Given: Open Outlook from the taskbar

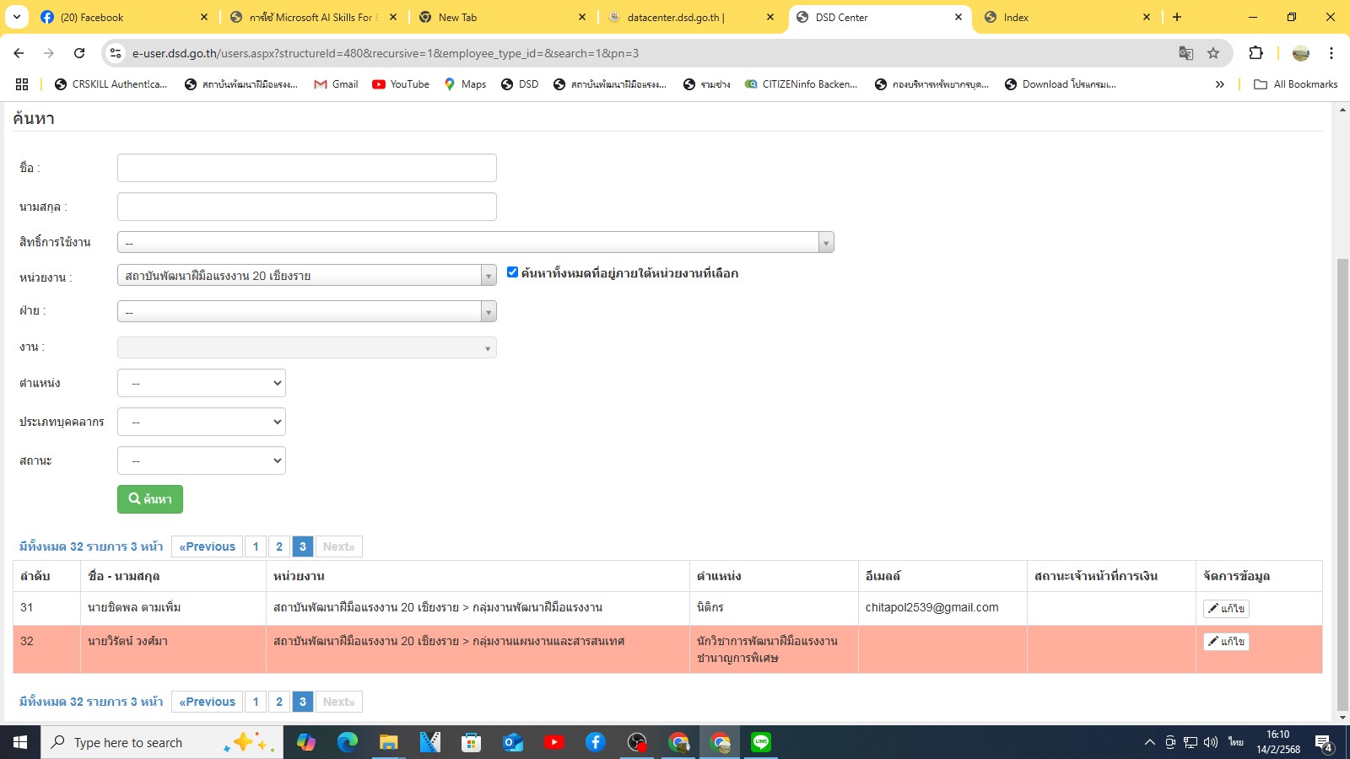Looking at the screenshot, I should coord(513,742).
